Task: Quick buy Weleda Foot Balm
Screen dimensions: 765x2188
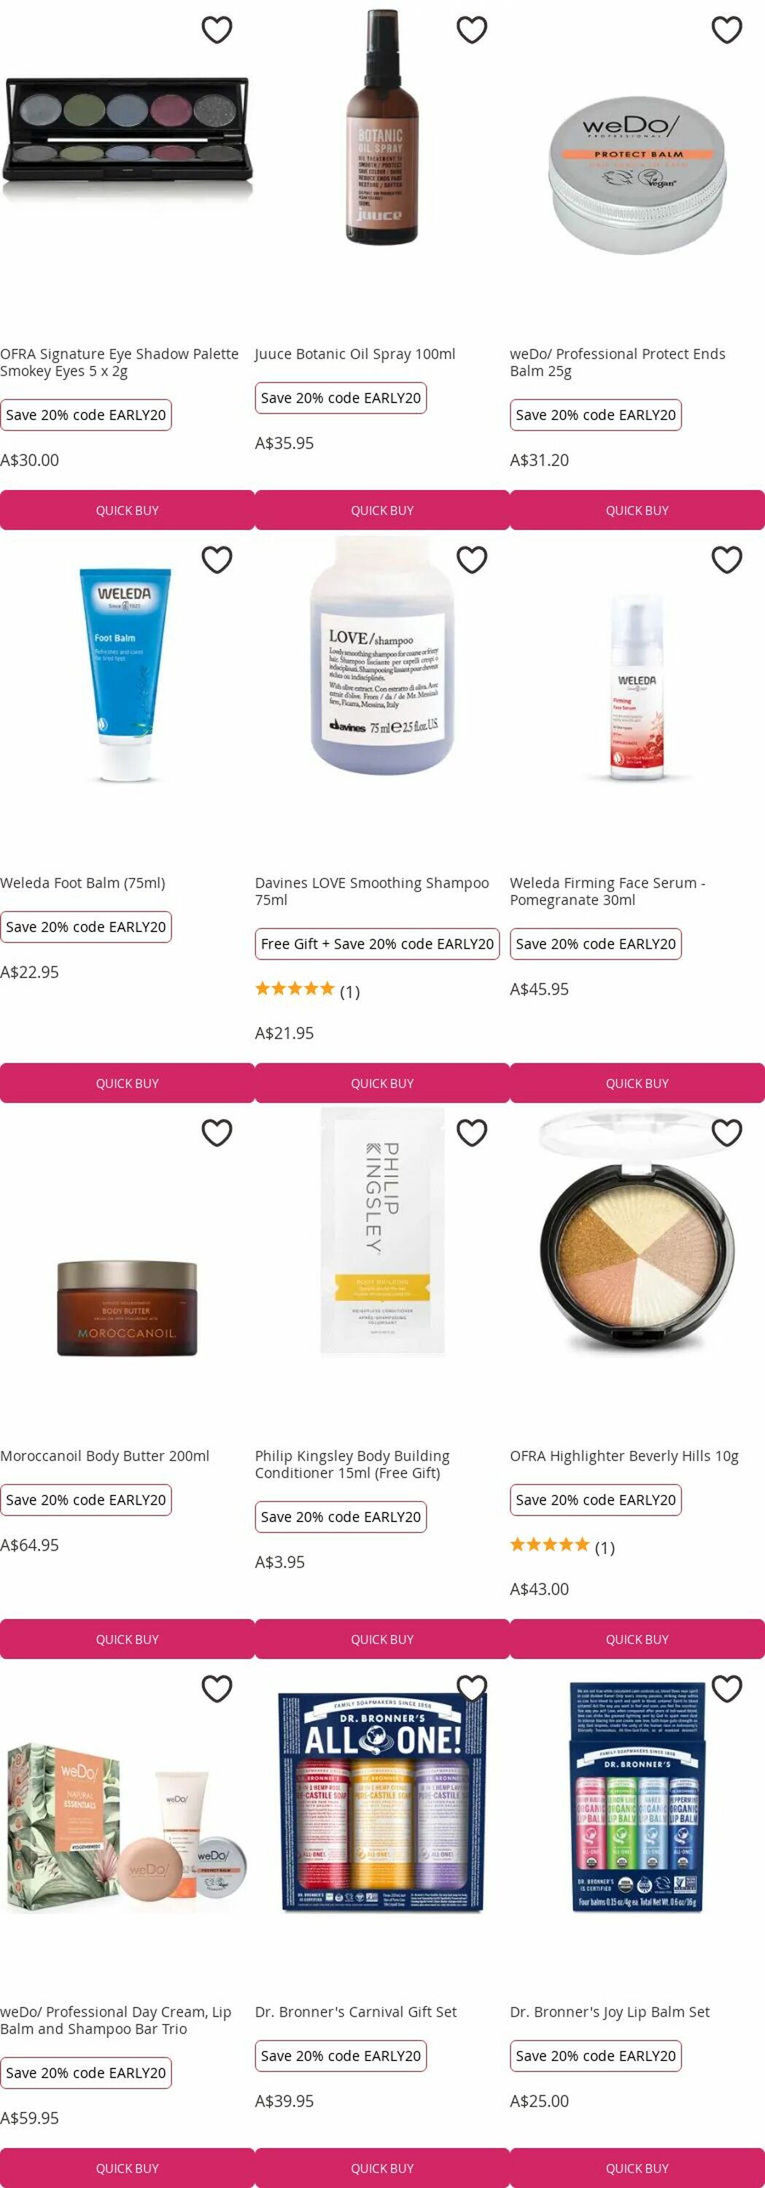Action: (128, 1083)
